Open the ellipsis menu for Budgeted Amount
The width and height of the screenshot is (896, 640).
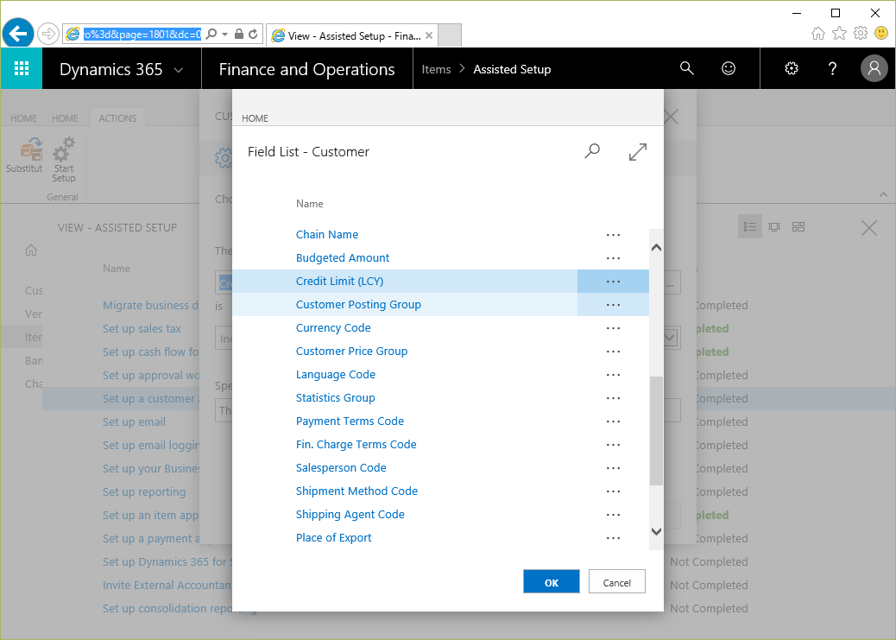pos(613,258)
